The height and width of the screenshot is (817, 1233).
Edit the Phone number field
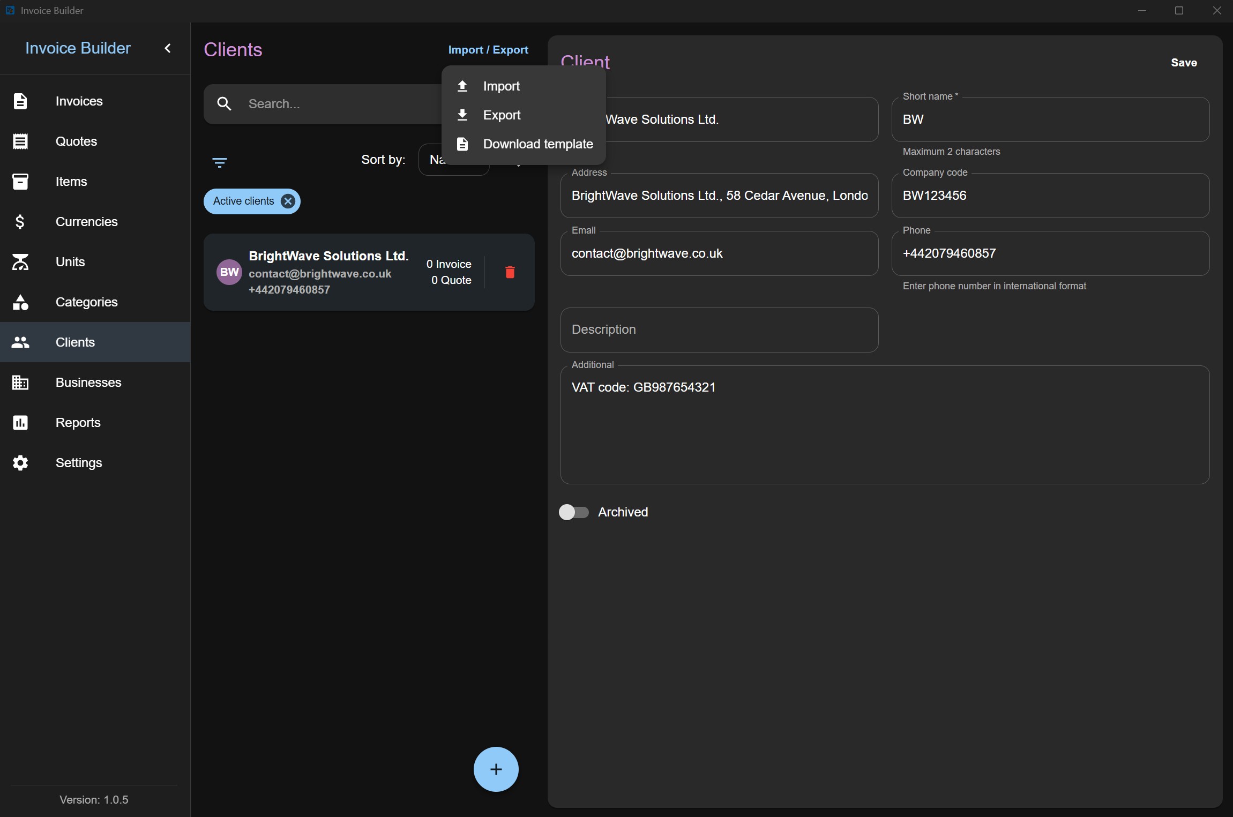[x=1050, y=253]
